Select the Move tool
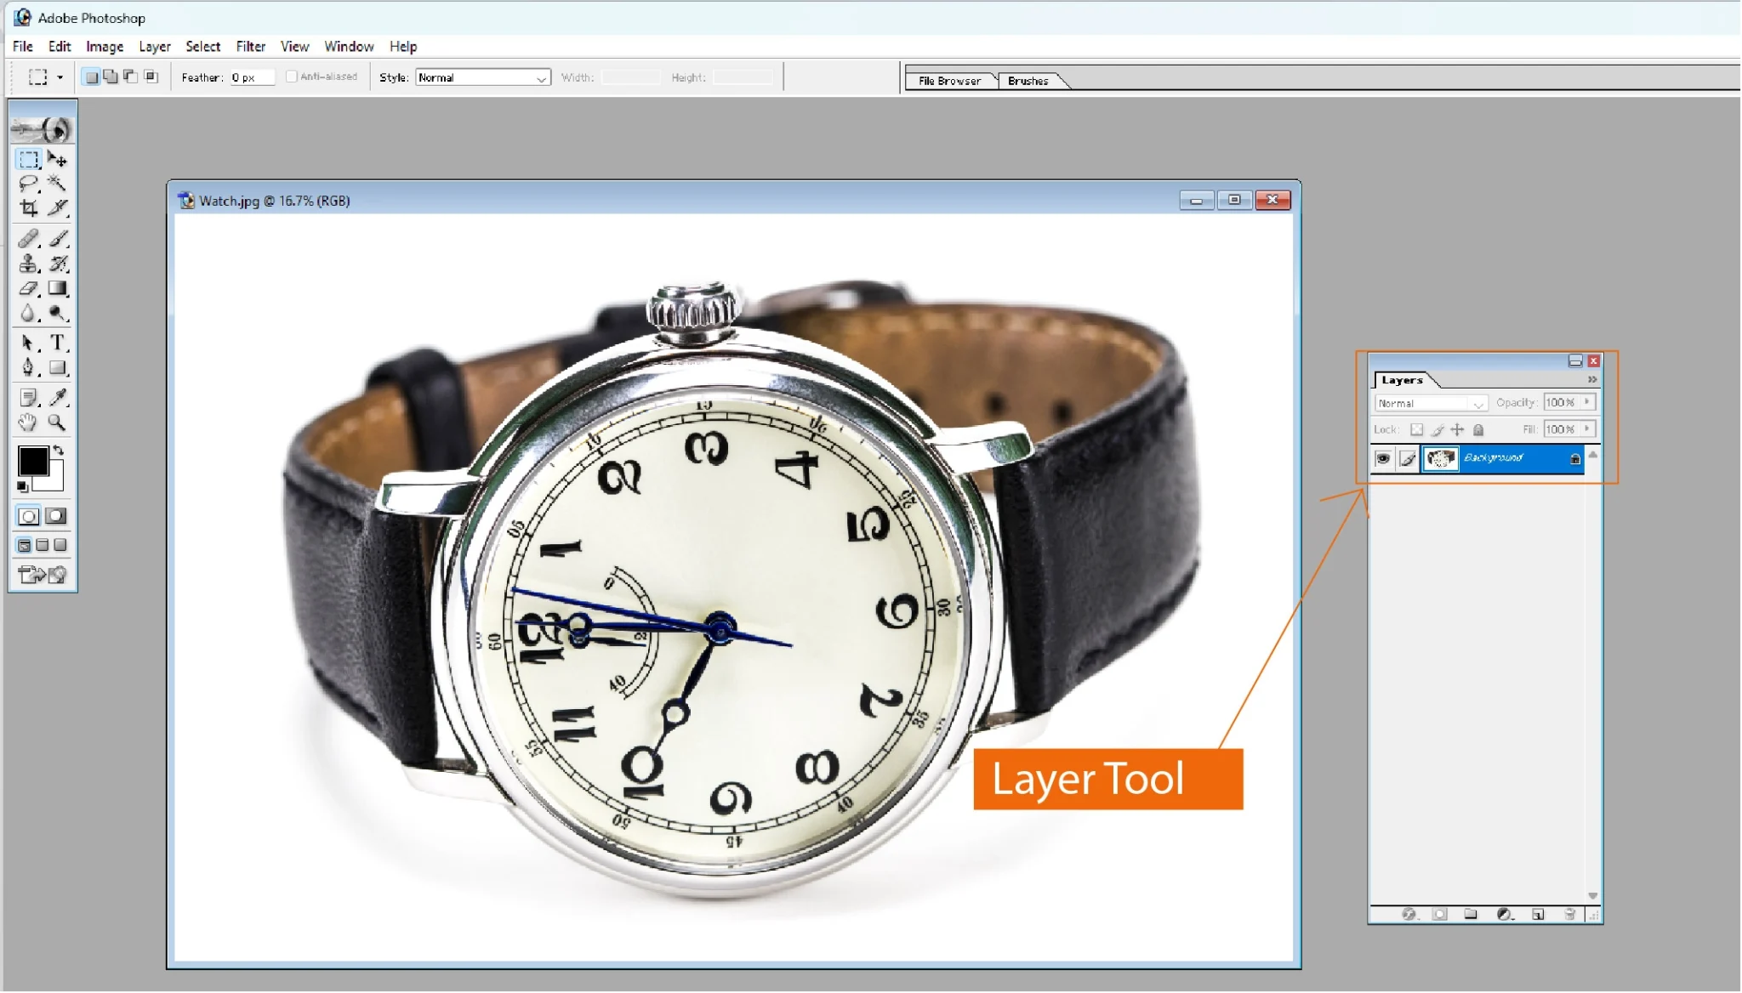 pyautogui.click(x=57, y=159)
